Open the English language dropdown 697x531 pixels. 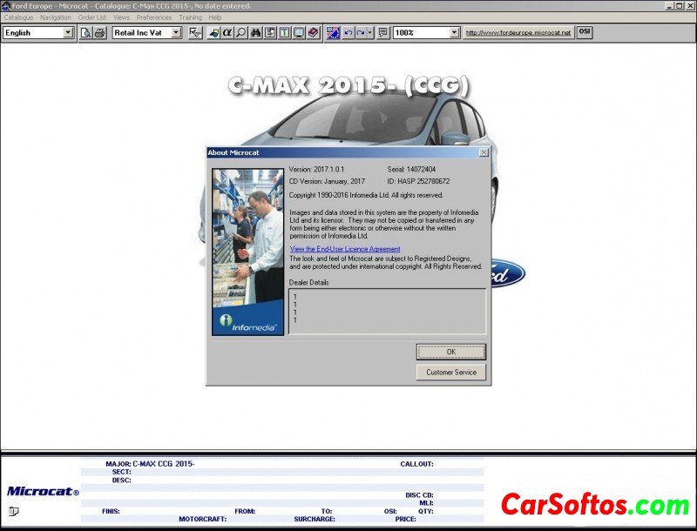coord(68,33)
